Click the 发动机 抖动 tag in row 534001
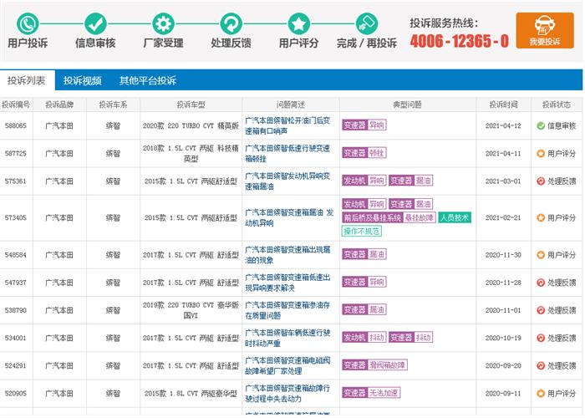 (364, 338)
